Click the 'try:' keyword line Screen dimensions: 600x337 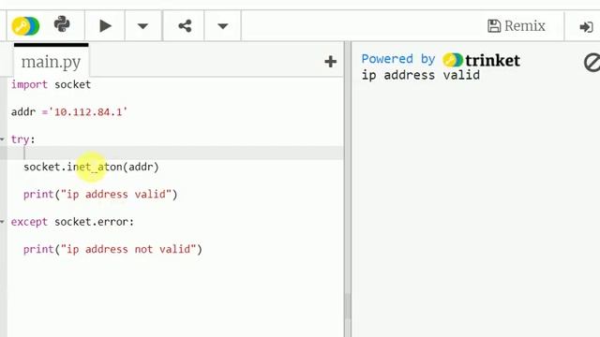[22, 139]
